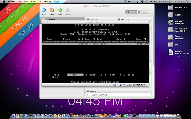Click the Audio section header
The width and height of the screenshot is (191, 119).
pyautogui.click(x=93, y=91)
